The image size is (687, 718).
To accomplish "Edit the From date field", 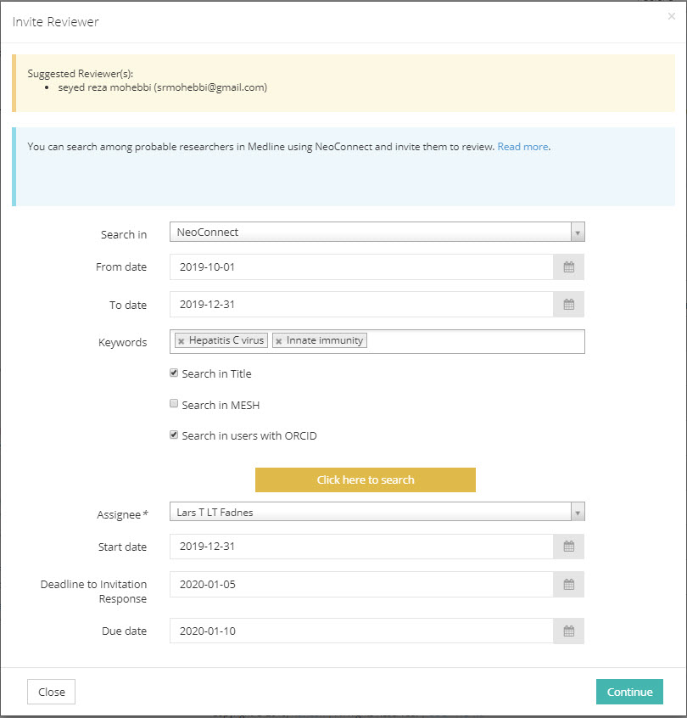I will click(x=361, y=267).
